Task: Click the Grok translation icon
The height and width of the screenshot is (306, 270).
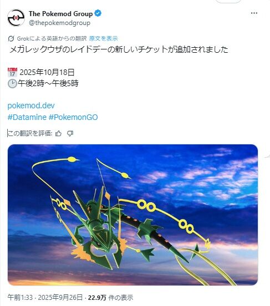Action: pyautogui.click(x=11, y=38)
